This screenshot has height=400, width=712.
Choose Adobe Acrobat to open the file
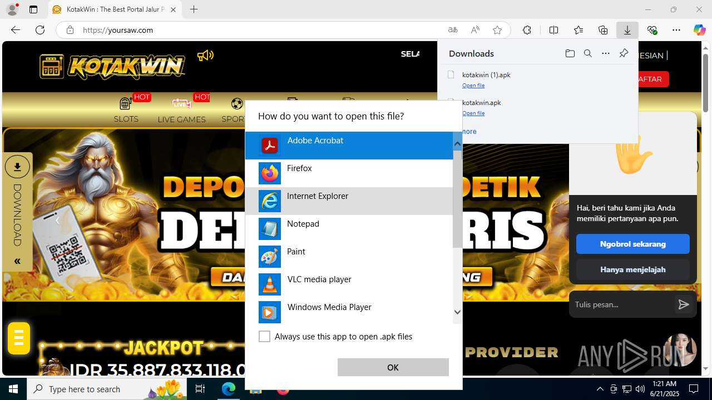pos(349,146)
